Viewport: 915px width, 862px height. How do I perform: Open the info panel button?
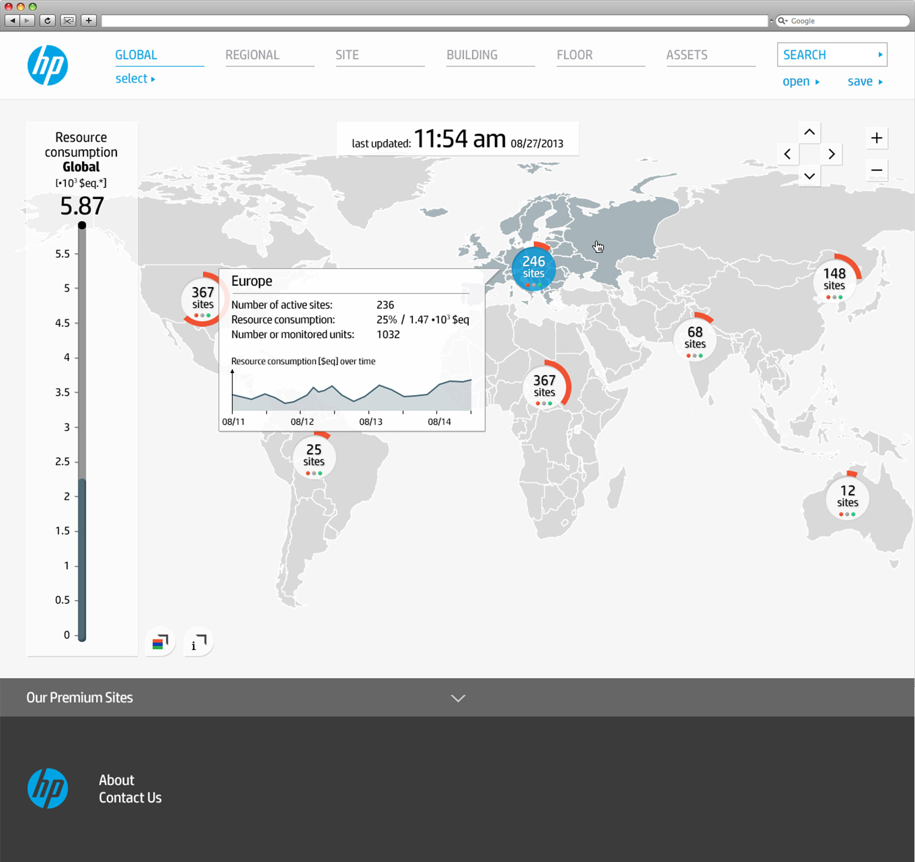(x=198, y=642)
